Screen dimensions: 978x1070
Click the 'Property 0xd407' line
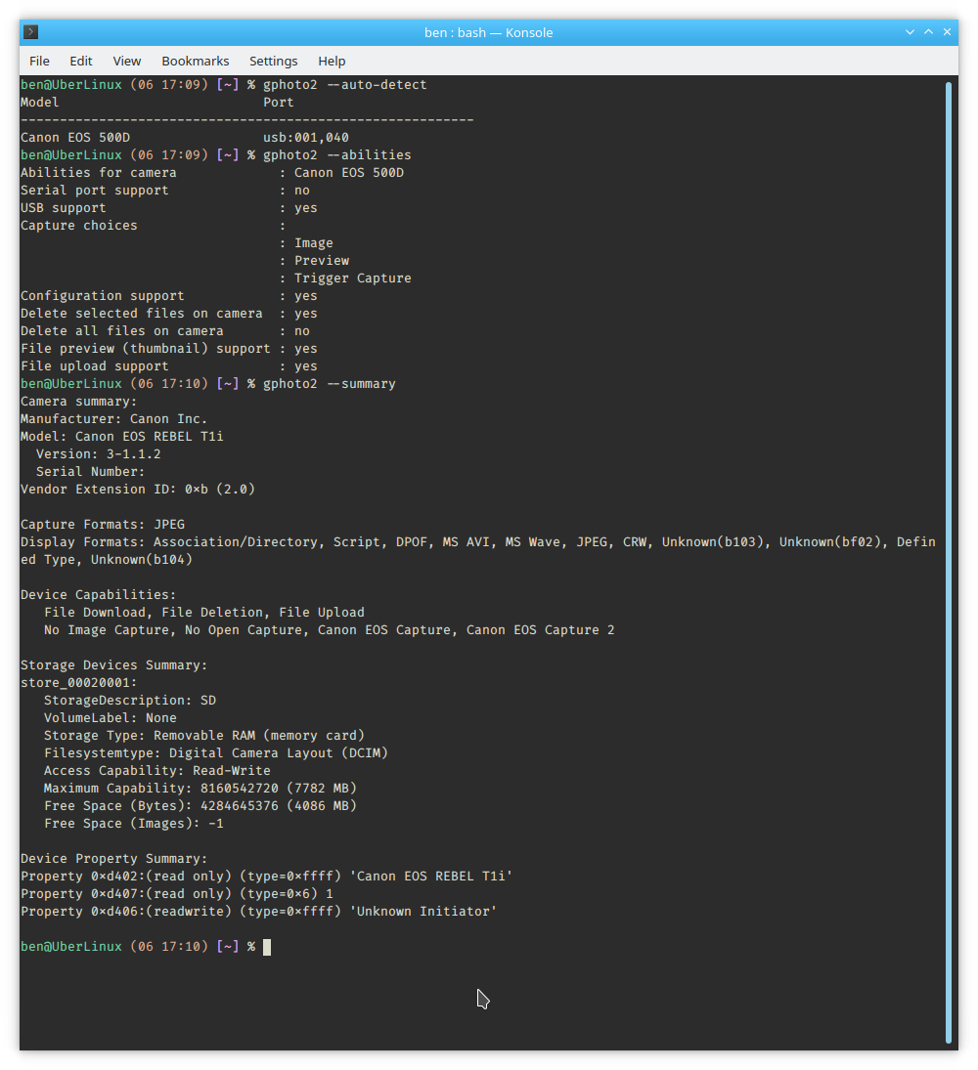[x=177, y=894]
